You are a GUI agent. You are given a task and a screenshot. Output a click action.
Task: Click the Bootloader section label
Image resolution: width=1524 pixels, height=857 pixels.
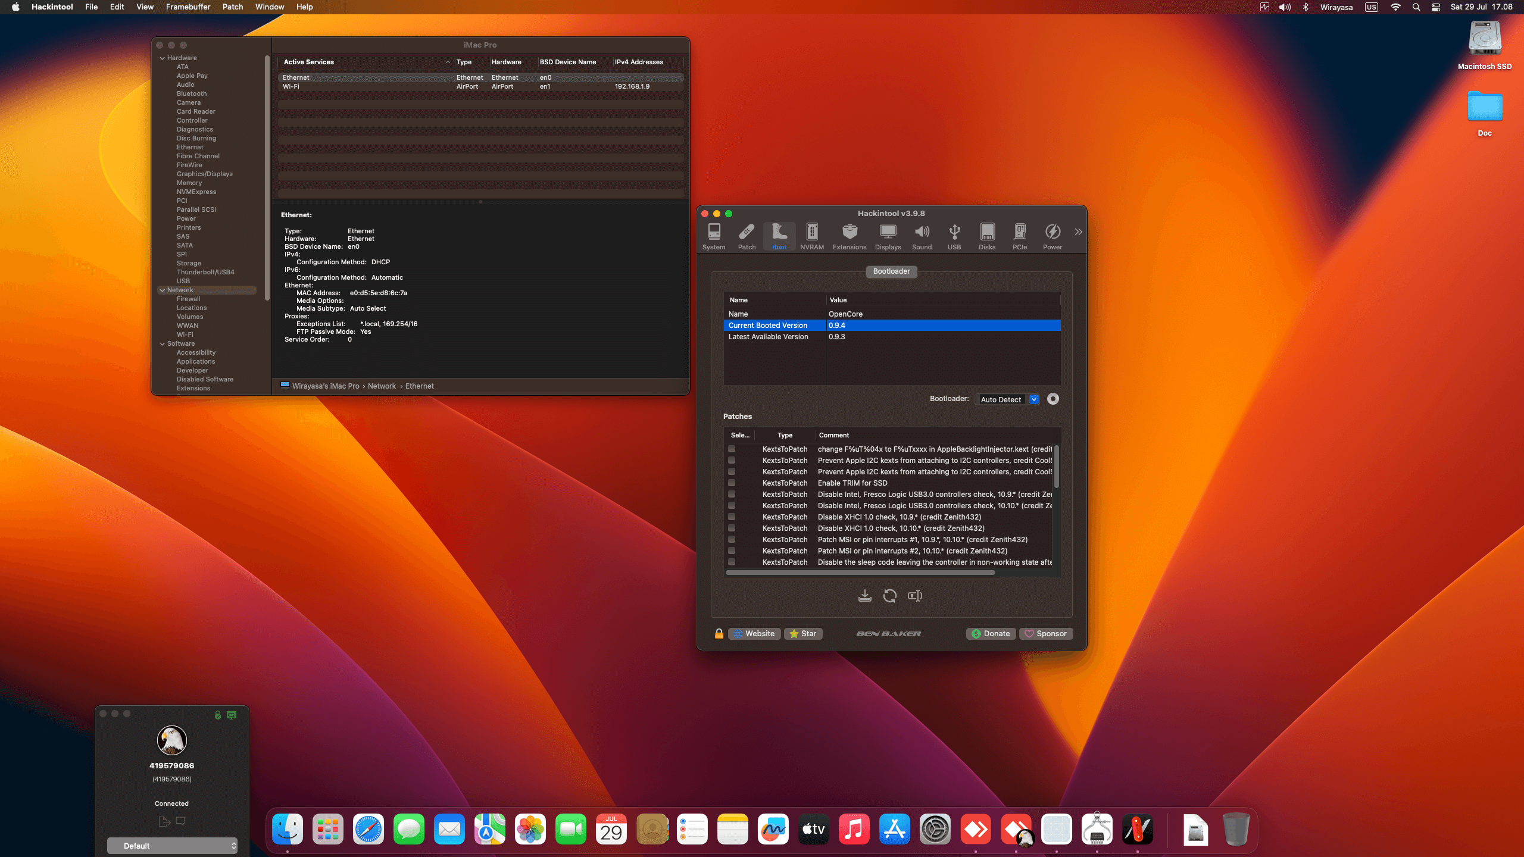[891, 271]
